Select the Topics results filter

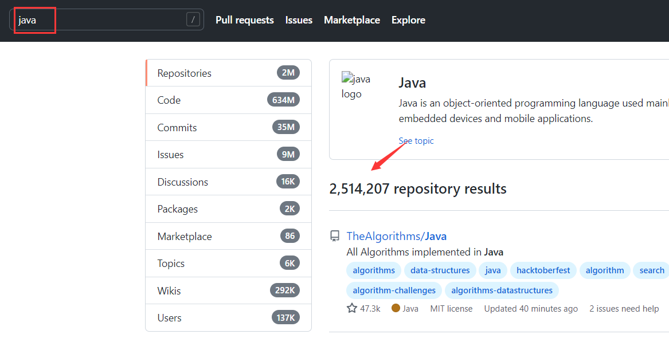tap(229, 263)
